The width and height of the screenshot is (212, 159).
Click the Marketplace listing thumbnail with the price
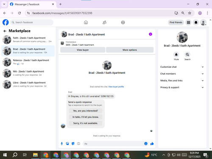62,43
